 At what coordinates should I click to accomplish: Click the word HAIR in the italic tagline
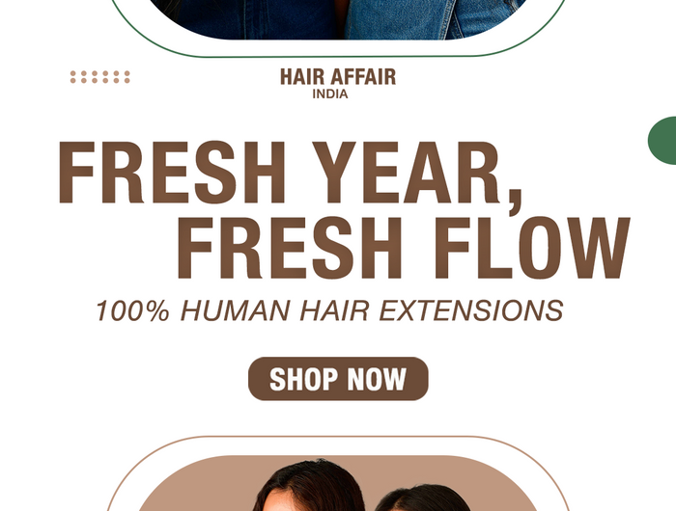click(x=334, y=310)
